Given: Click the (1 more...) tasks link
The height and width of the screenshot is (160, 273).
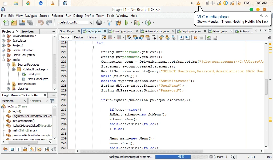Looking at the screenshot, I should point(220,157).
